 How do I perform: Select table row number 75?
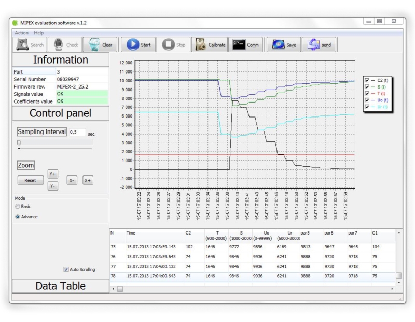tap(253, 247)
